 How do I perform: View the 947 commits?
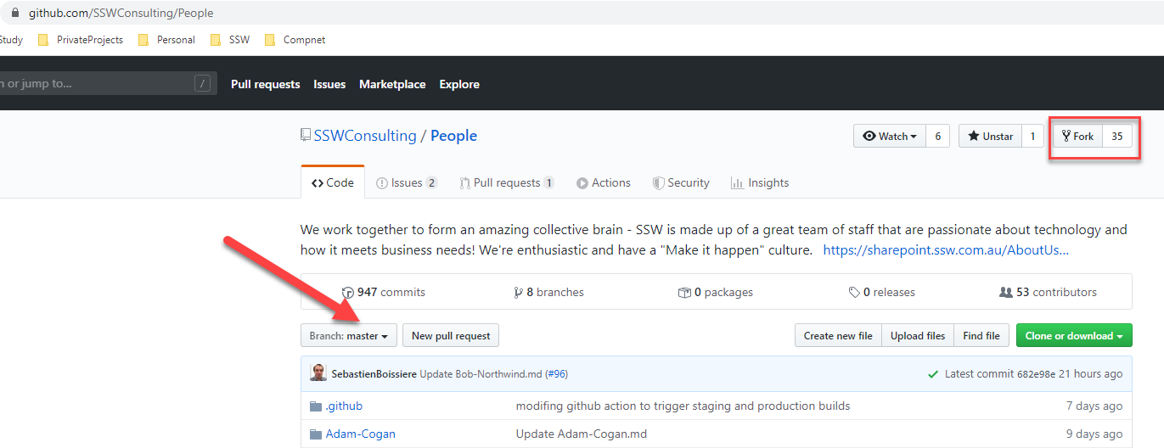384,292
